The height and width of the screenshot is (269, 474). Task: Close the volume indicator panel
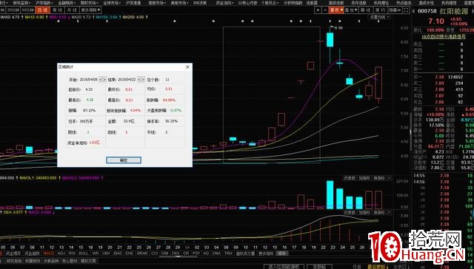(390, 178)
